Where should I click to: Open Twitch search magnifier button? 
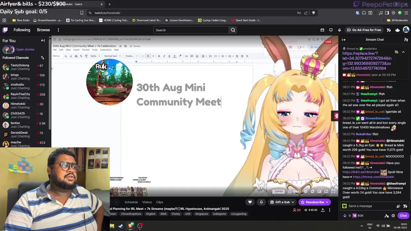pyautogui.click(x=233, y=30)
